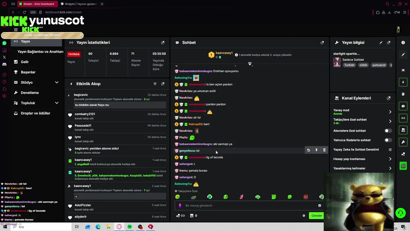Select Yayın in the left menu
The image size is (410, 231).
tap(36, 41)
